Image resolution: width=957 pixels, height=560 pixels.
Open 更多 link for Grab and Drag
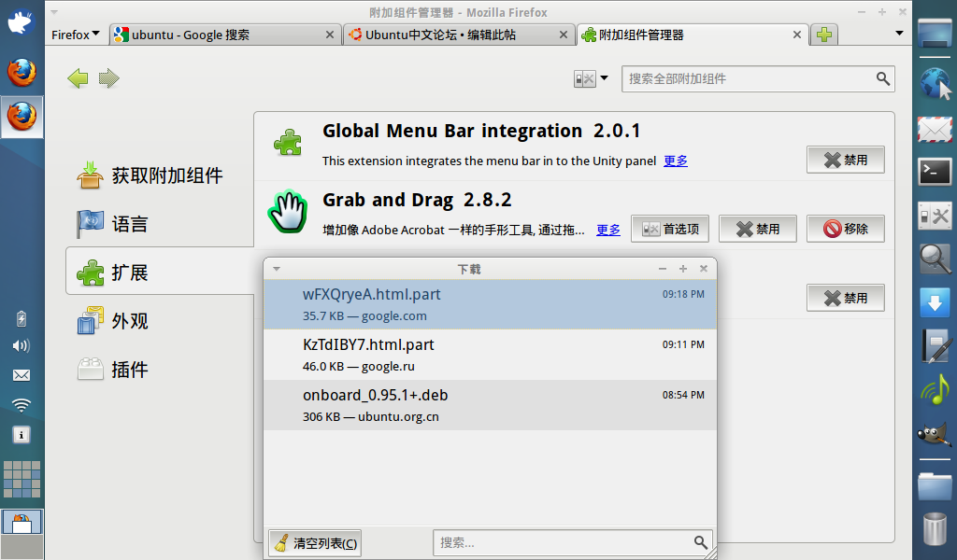pyautogui.click(x=607, y=230)
